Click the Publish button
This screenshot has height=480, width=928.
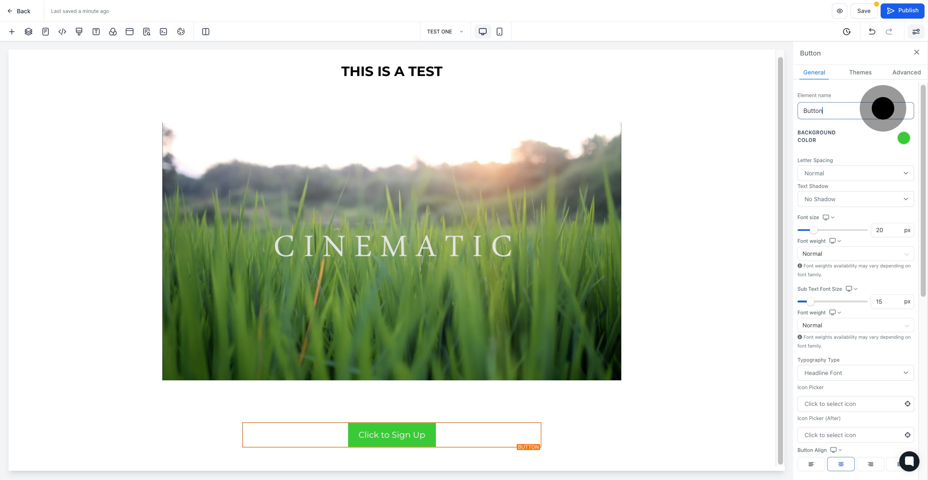tap(902, 11)
